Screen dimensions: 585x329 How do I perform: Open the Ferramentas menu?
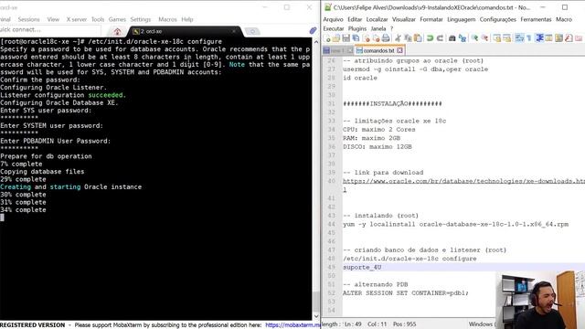tap(536, 19)
